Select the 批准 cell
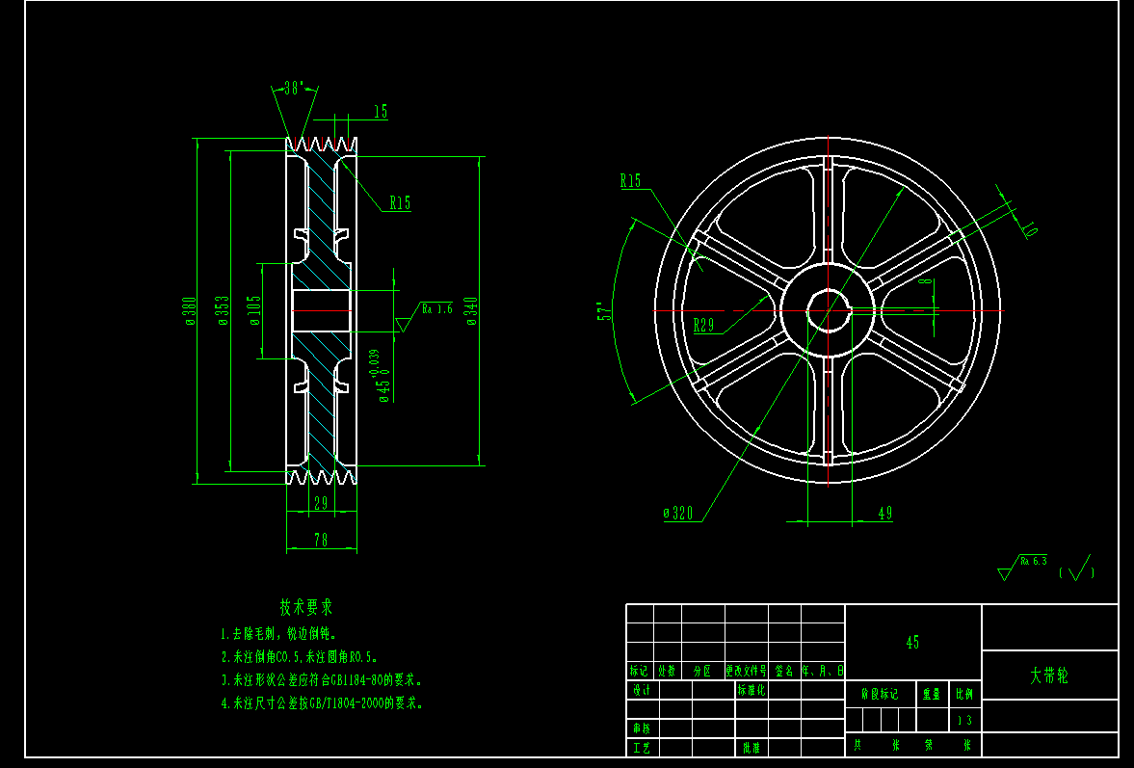 point(752,748)
